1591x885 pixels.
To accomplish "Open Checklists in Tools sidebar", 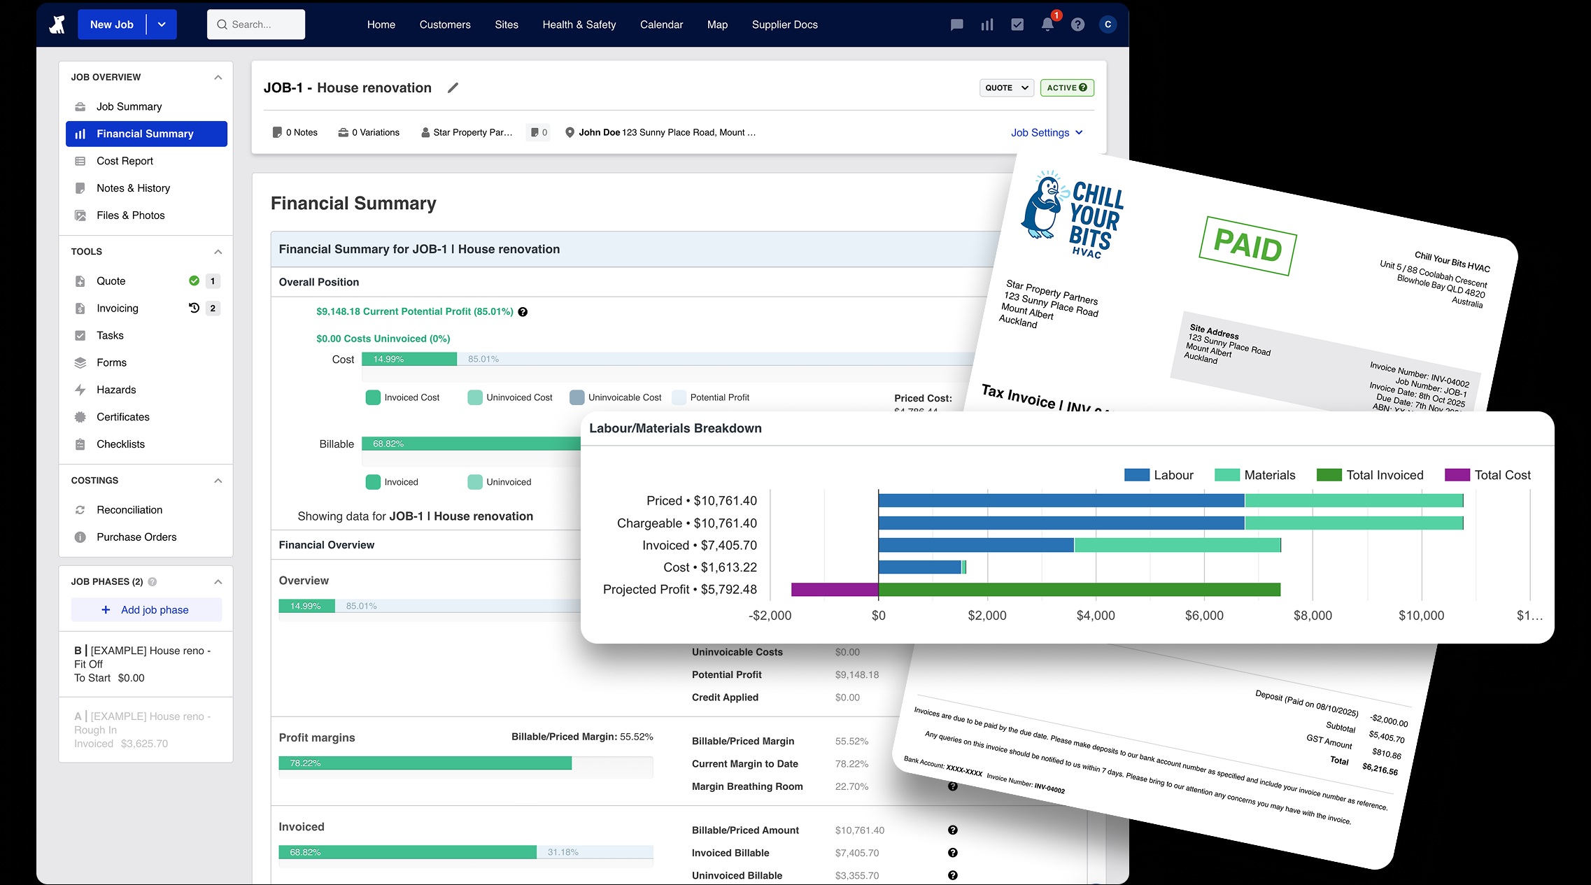I will click(x=146, y=444).
